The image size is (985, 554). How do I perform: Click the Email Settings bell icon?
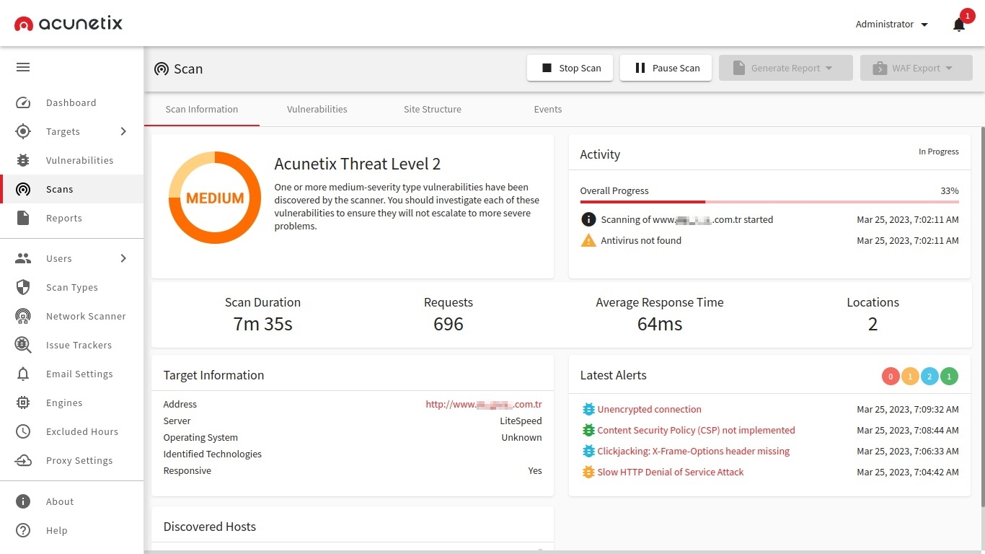click(23, 374)
